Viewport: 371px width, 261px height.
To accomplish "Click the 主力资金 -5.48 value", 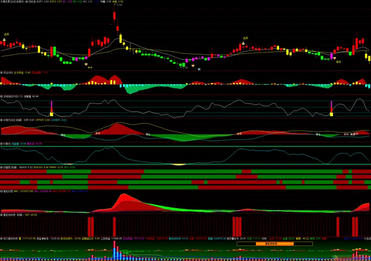I will 22,72.
